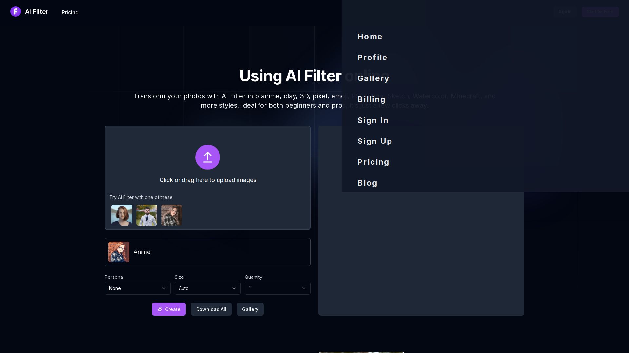Open the Persona dropdown set to None
This screenshot has height=353, width=629.
click(137, 288)
